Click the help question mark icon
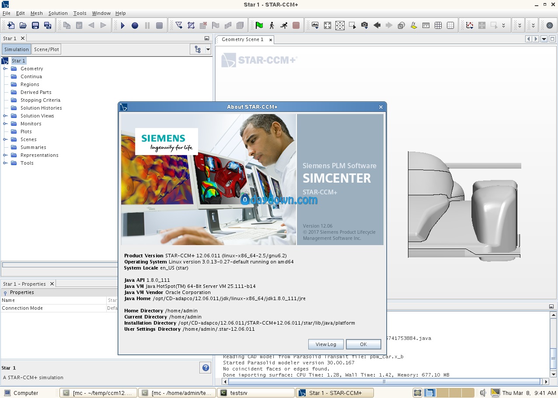558x398 pixels. 206,368
